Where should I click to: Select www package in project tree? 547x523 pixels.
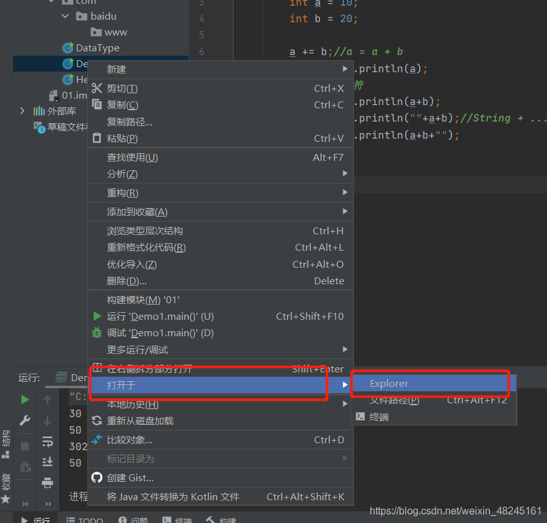tap(115, 32)
